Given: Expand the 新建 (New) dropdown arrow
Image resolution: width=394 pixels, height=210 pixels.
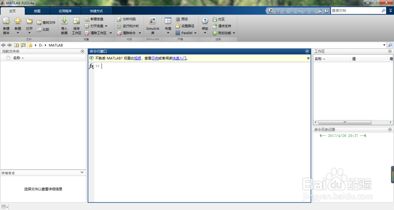Looking at the screenshot, I should point(18,33).
